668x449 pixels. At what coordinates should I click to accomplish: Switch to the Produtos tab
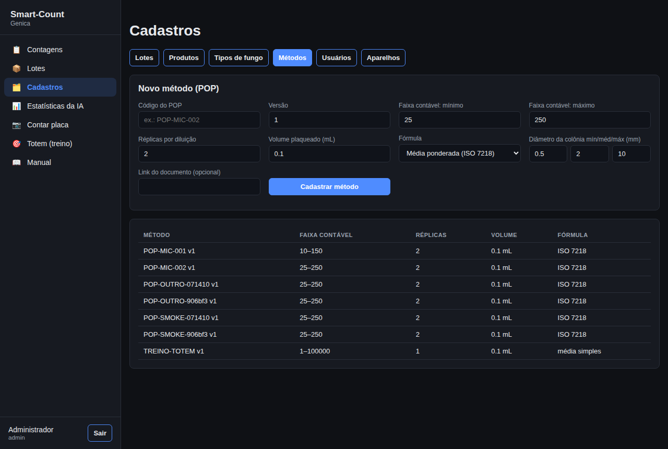184,57
